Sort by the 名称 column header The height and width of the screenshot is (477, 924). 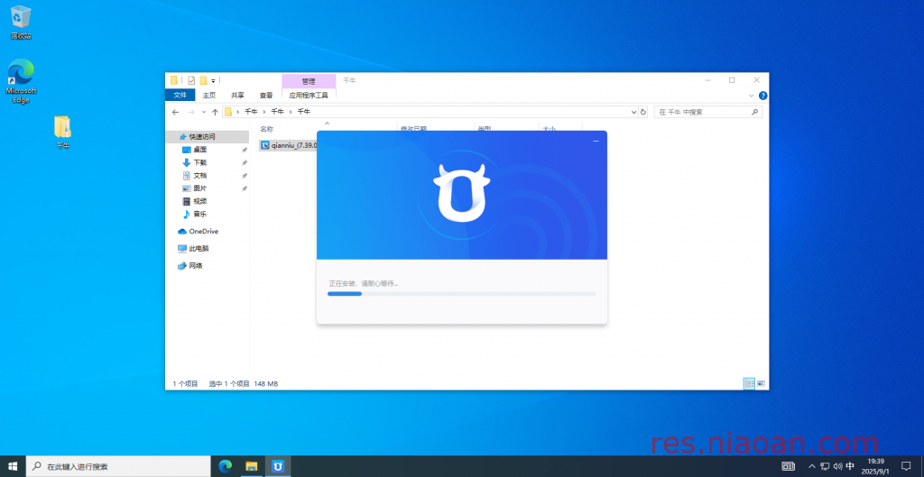pyautogui.click(x=267, y=128)
